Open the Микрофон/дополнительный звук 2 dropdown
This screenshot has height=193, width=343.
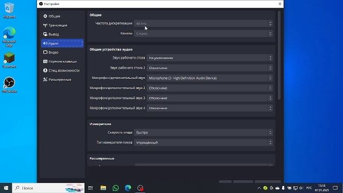pyautogui.click(x=210, y=88)
